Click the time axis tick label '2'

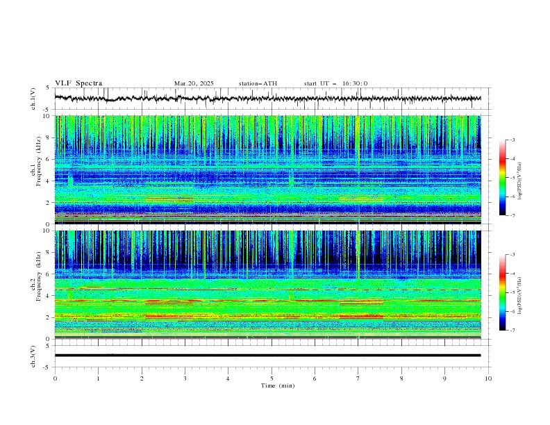point(142,378)
